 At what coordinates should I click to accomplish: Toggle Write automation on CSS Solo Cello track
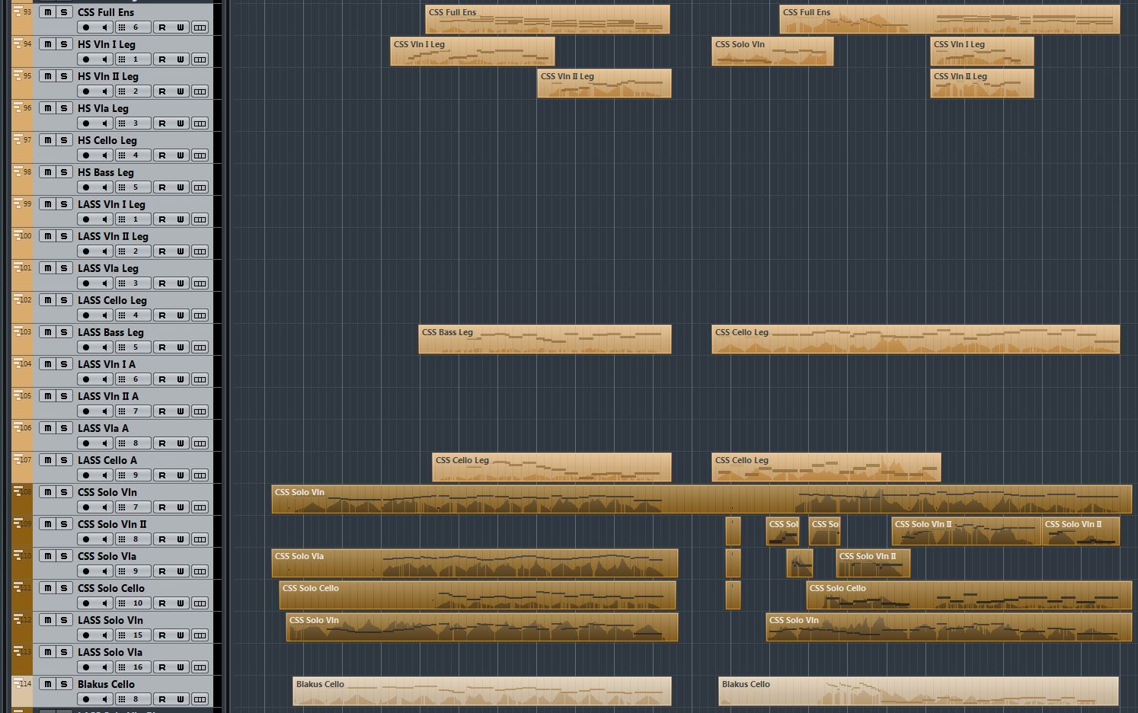point(181,603)
